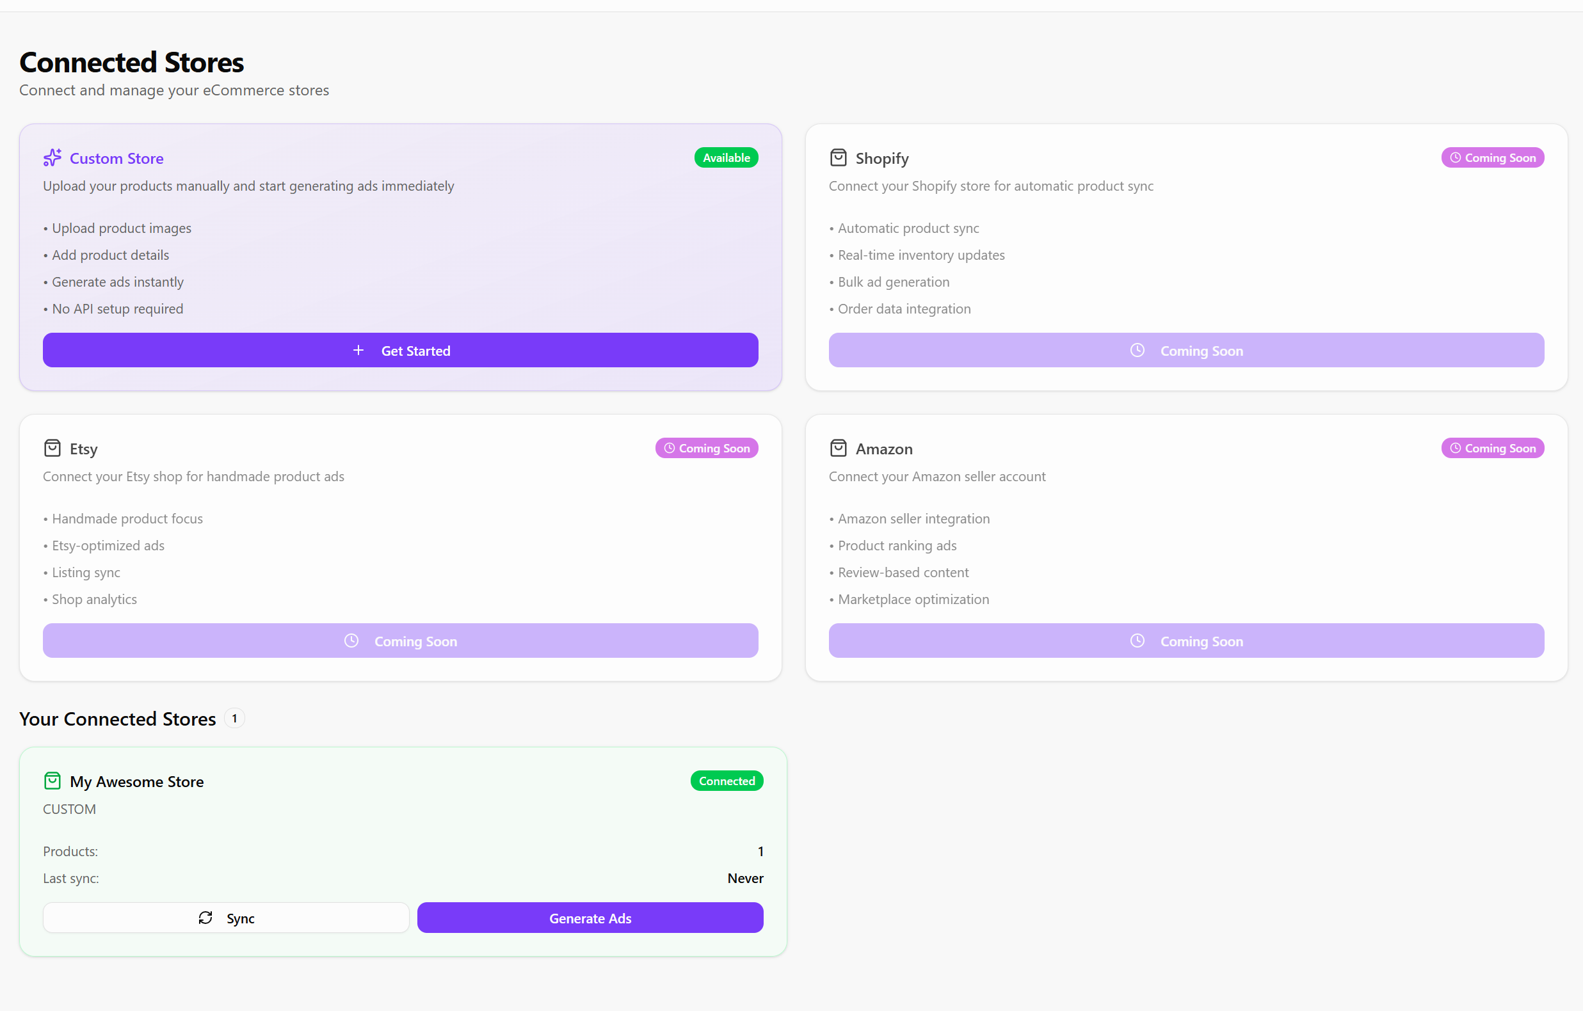The width and height of the screenshot is (1583, 1011).
Task: Click the Amazon shopping bag icon
Action: (x=838, y=449)
